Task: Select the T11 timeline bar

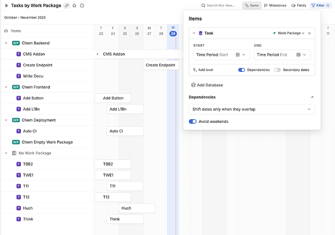Action: [125, 186]
